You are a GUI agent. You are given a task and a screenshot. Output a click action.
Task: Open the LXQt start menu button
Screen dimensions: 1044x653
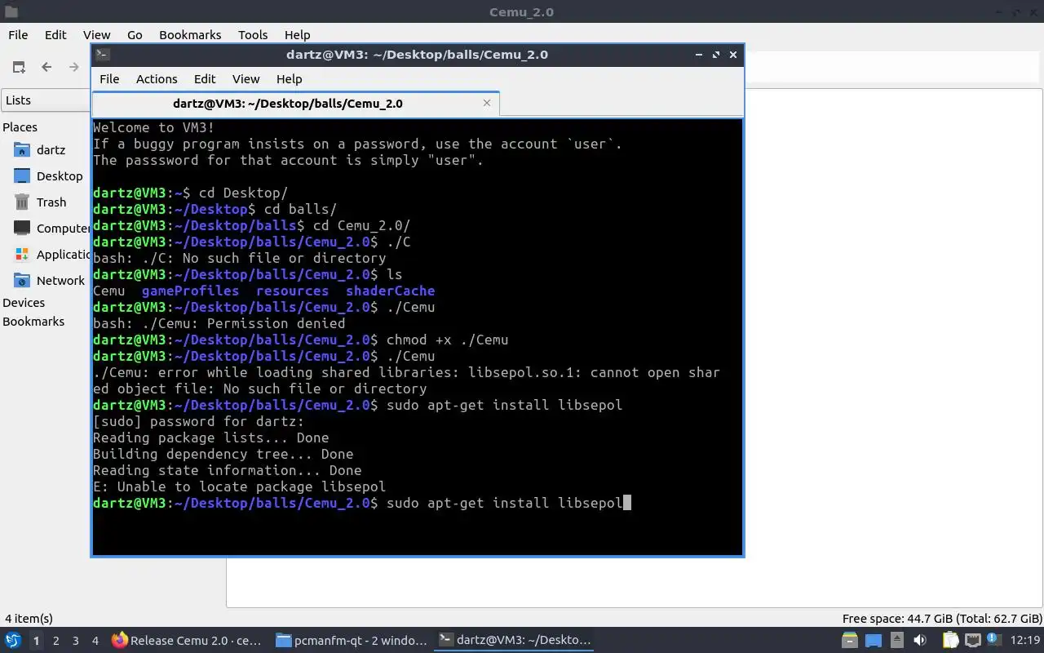[13, 641]
